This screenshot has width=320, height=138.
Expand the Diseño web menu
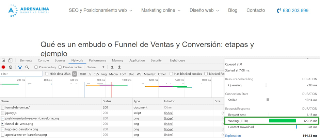(204, 11)
